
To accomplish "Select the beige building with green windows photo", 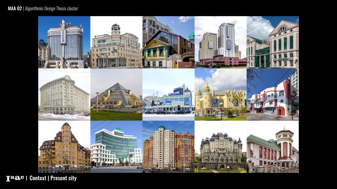I will pyautogui.click(x=272, y=42).
